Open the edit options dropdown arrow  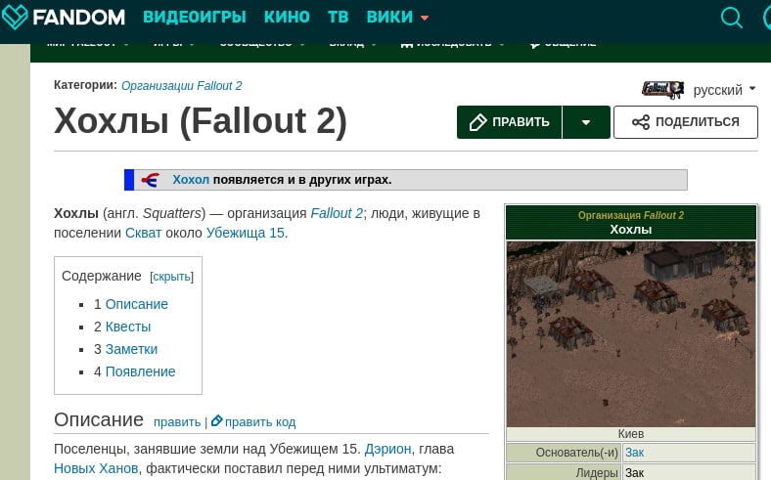(586, 122)
